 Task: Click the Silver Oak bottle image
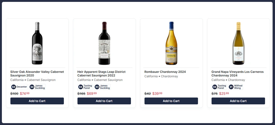coord(37,43)
